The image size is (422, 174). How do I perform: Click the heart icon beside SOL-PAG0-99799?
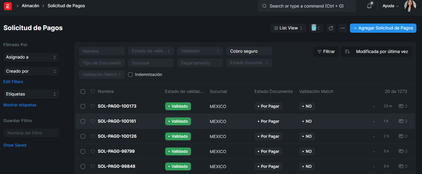point(92,151)
